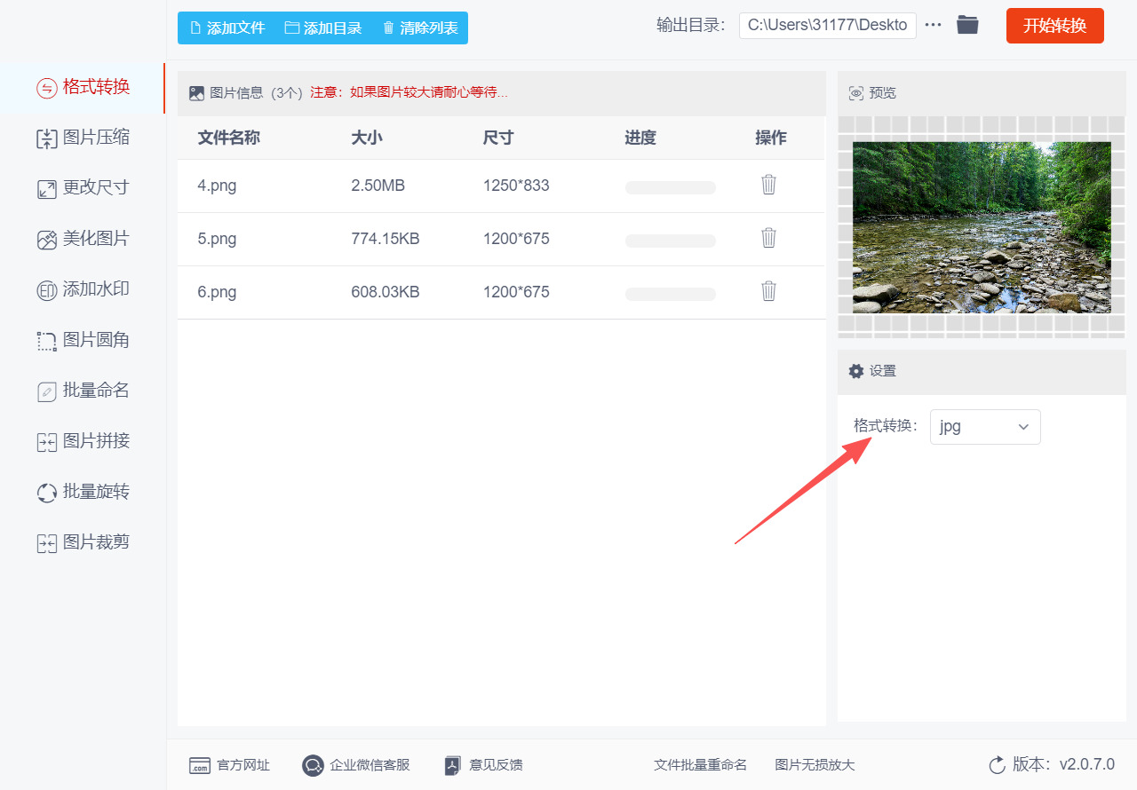Click the 5.png file name
The height and width of the screenshot is (790, 1137).
pos(217,239)
